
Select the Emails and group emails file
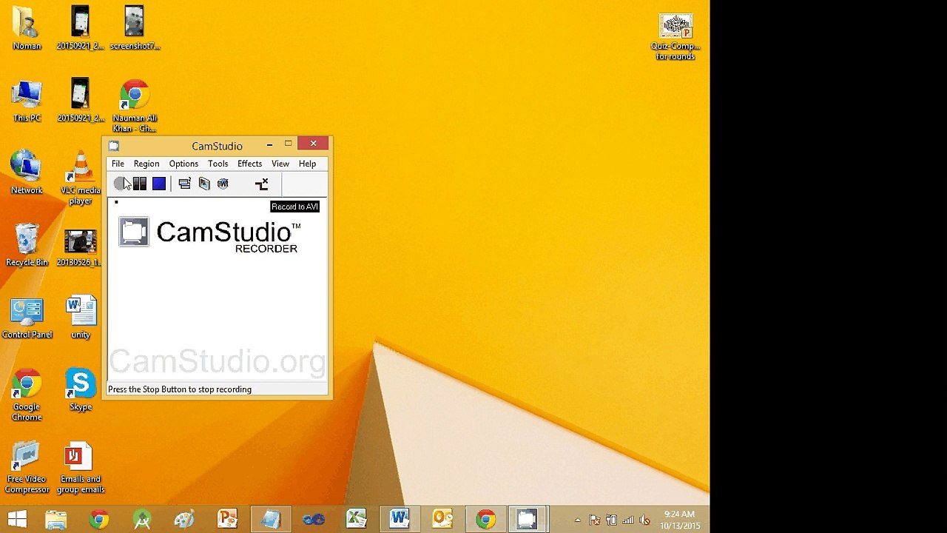[81, 467]
